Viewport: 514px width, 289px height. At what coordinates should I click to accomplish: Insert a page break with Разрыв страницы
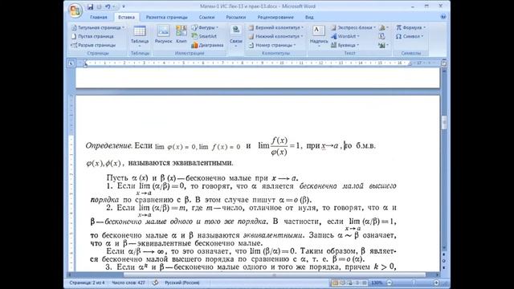(93, 45)
